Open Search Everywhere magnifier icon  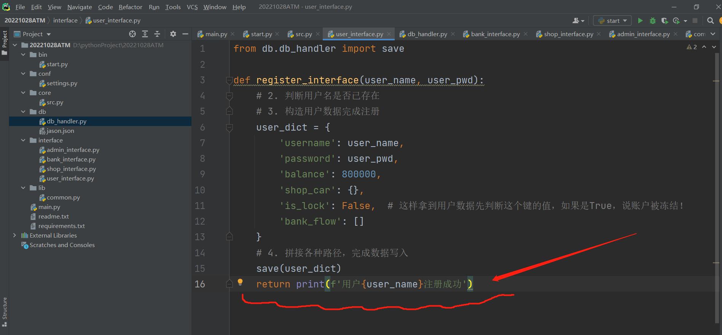[710, 21]
